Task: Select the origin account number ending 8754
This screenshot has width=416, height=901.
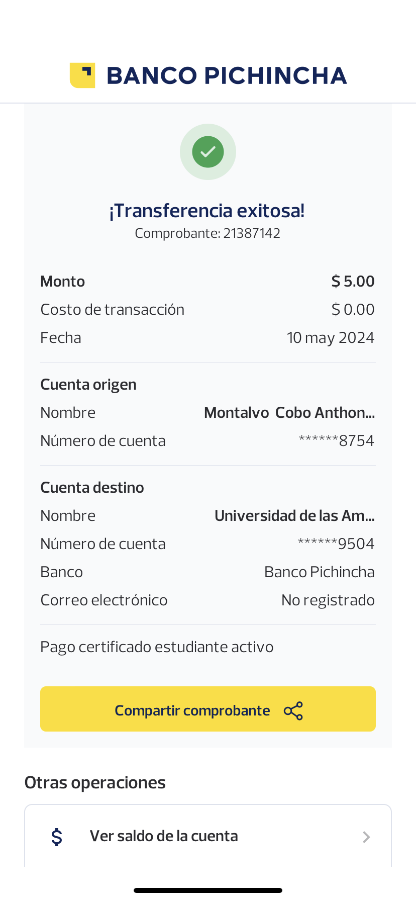Action: pos(337,441)
